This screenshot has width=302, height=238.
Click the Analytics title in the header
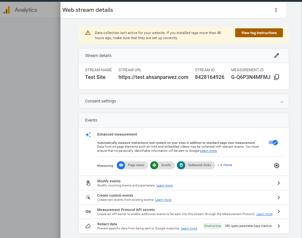coord(26,10)
